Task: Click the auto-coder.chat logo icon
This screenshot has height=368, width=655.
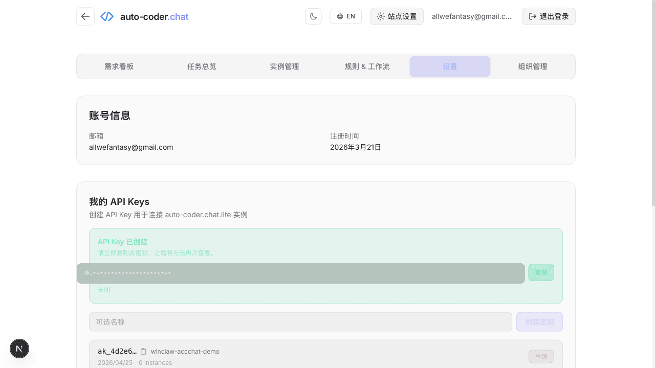Action: pyautogui.click(x=106, y=16)
